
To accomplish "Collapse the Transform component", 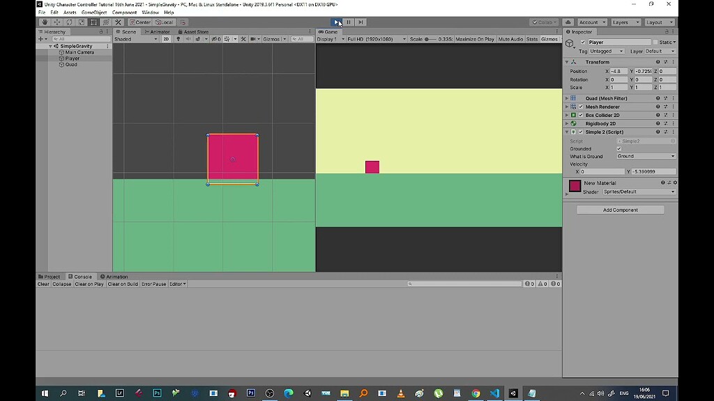I will coord(566,61).
